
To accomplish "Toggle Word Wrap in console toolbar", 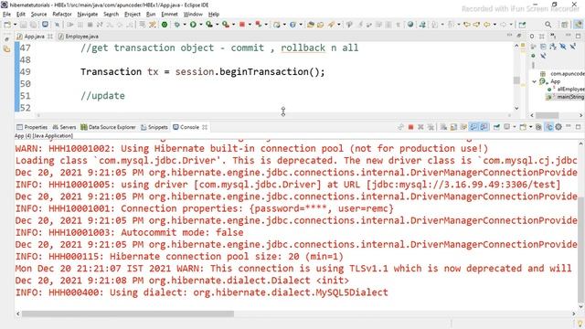I will (463, 127).
